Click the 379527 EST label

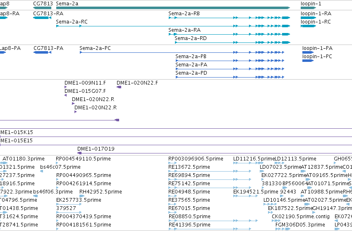pyautogui.click(x=66, y=208)
